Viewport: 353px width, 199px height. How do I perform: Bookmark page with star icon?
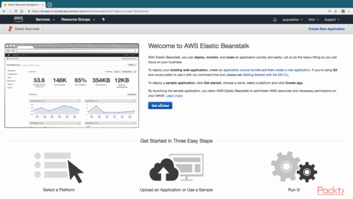(336, 11)
